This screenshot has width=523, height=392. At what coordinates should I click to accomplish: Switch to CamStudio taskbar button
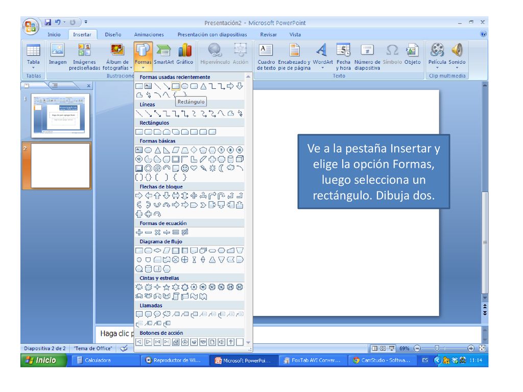coord(382,360)
